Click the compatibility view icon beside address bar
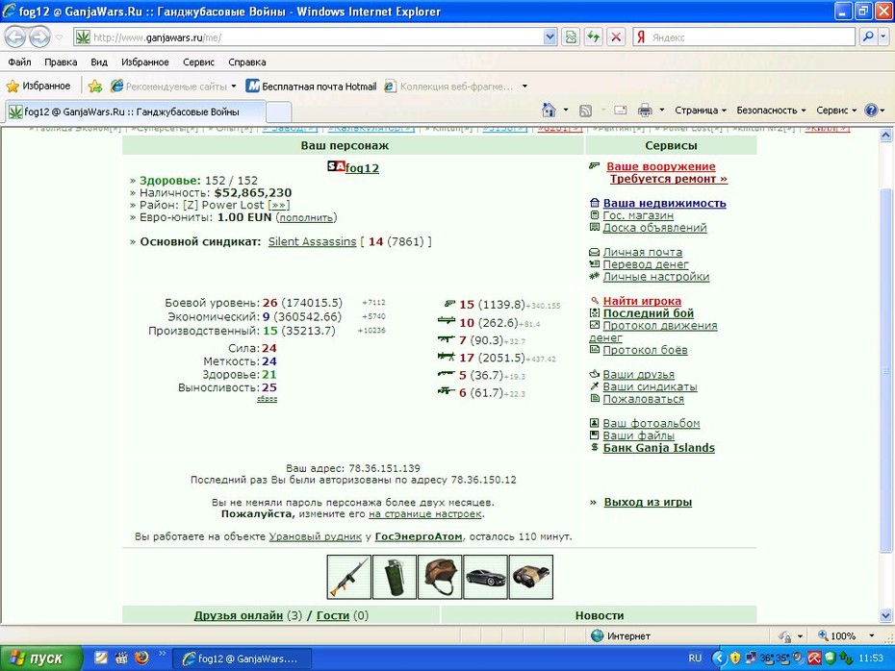895x671 pixels. pyautogui.click(x=571, y=37)
